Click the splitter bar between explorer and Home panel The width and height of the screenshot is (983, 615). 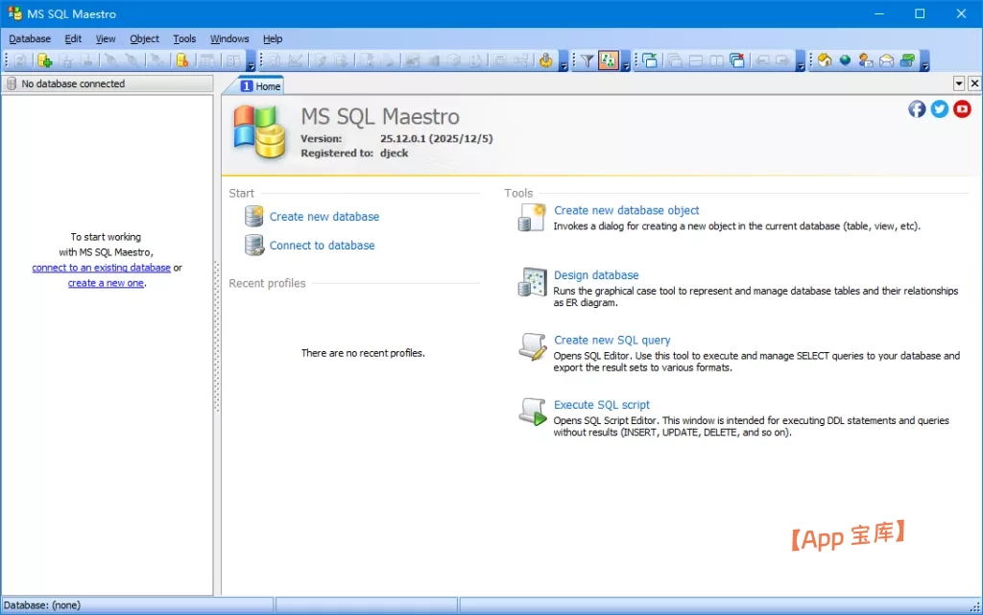click(217, 336)
